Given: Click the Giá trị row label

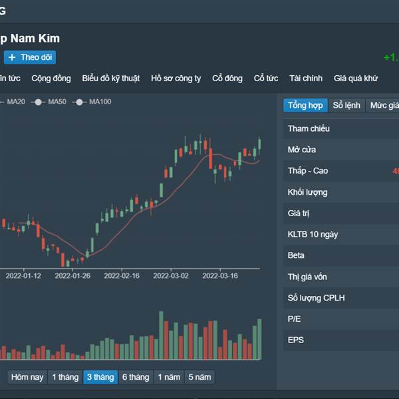Looking at the screenshot, I should point(299,213).
